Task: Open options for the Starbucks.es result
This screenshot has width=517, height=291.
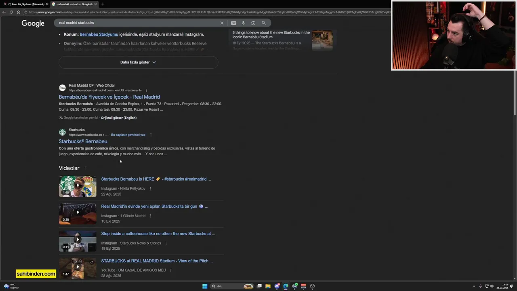Action: pos(151,135)
